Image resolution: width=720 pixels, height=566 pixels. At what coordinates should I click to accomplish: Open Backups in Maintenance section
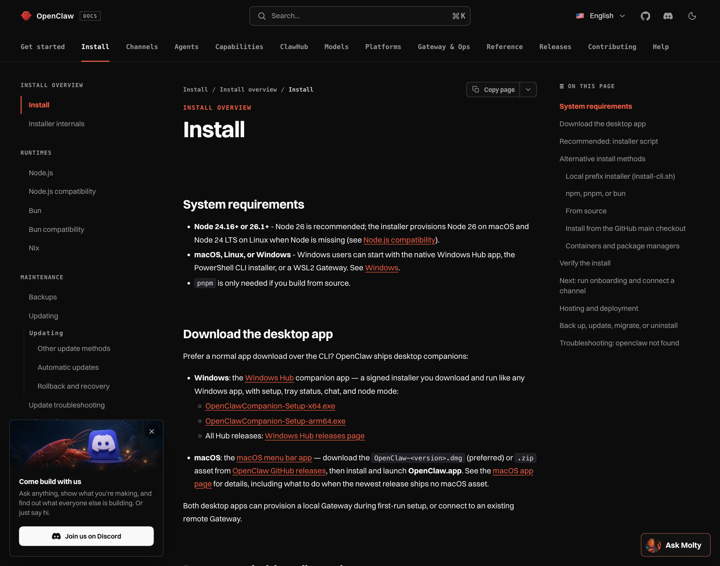pyautogui.click(x=43, y=297)
